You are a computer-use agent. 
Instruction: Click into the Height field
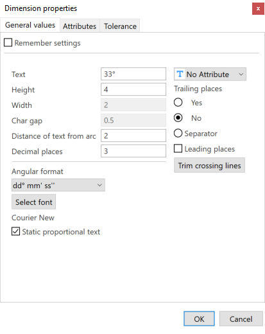point(133,89)
